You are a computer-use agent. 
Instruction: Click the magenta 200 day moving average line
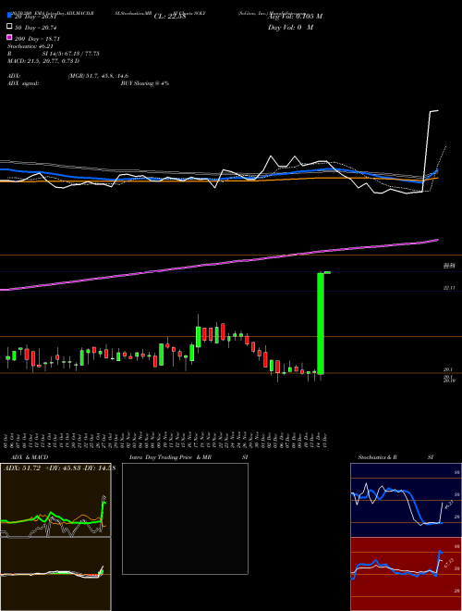click(218, 264)
